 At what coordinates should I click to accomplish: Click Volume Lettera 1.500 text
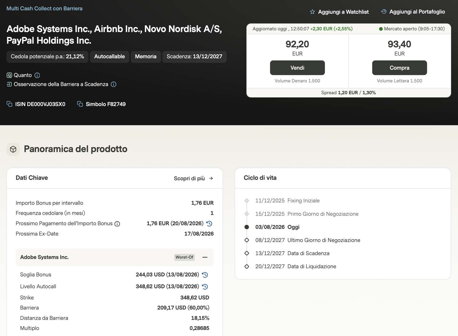tap(400, 81)
